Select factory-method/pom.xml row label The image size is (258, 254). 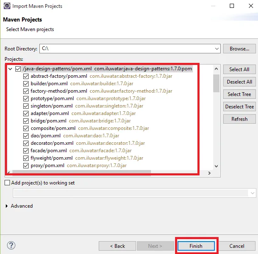(x=59, y=91)
